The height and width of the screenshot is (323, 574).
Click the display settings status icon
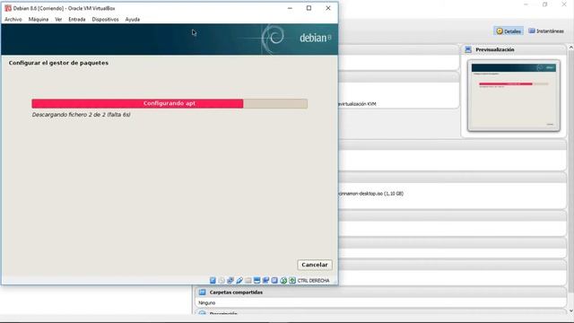257,281
